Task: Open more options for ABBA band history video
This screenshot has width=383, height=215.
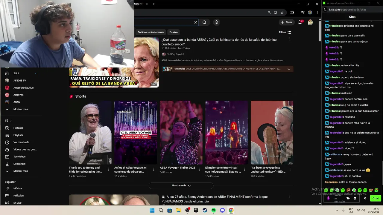Action: [290, 39]
